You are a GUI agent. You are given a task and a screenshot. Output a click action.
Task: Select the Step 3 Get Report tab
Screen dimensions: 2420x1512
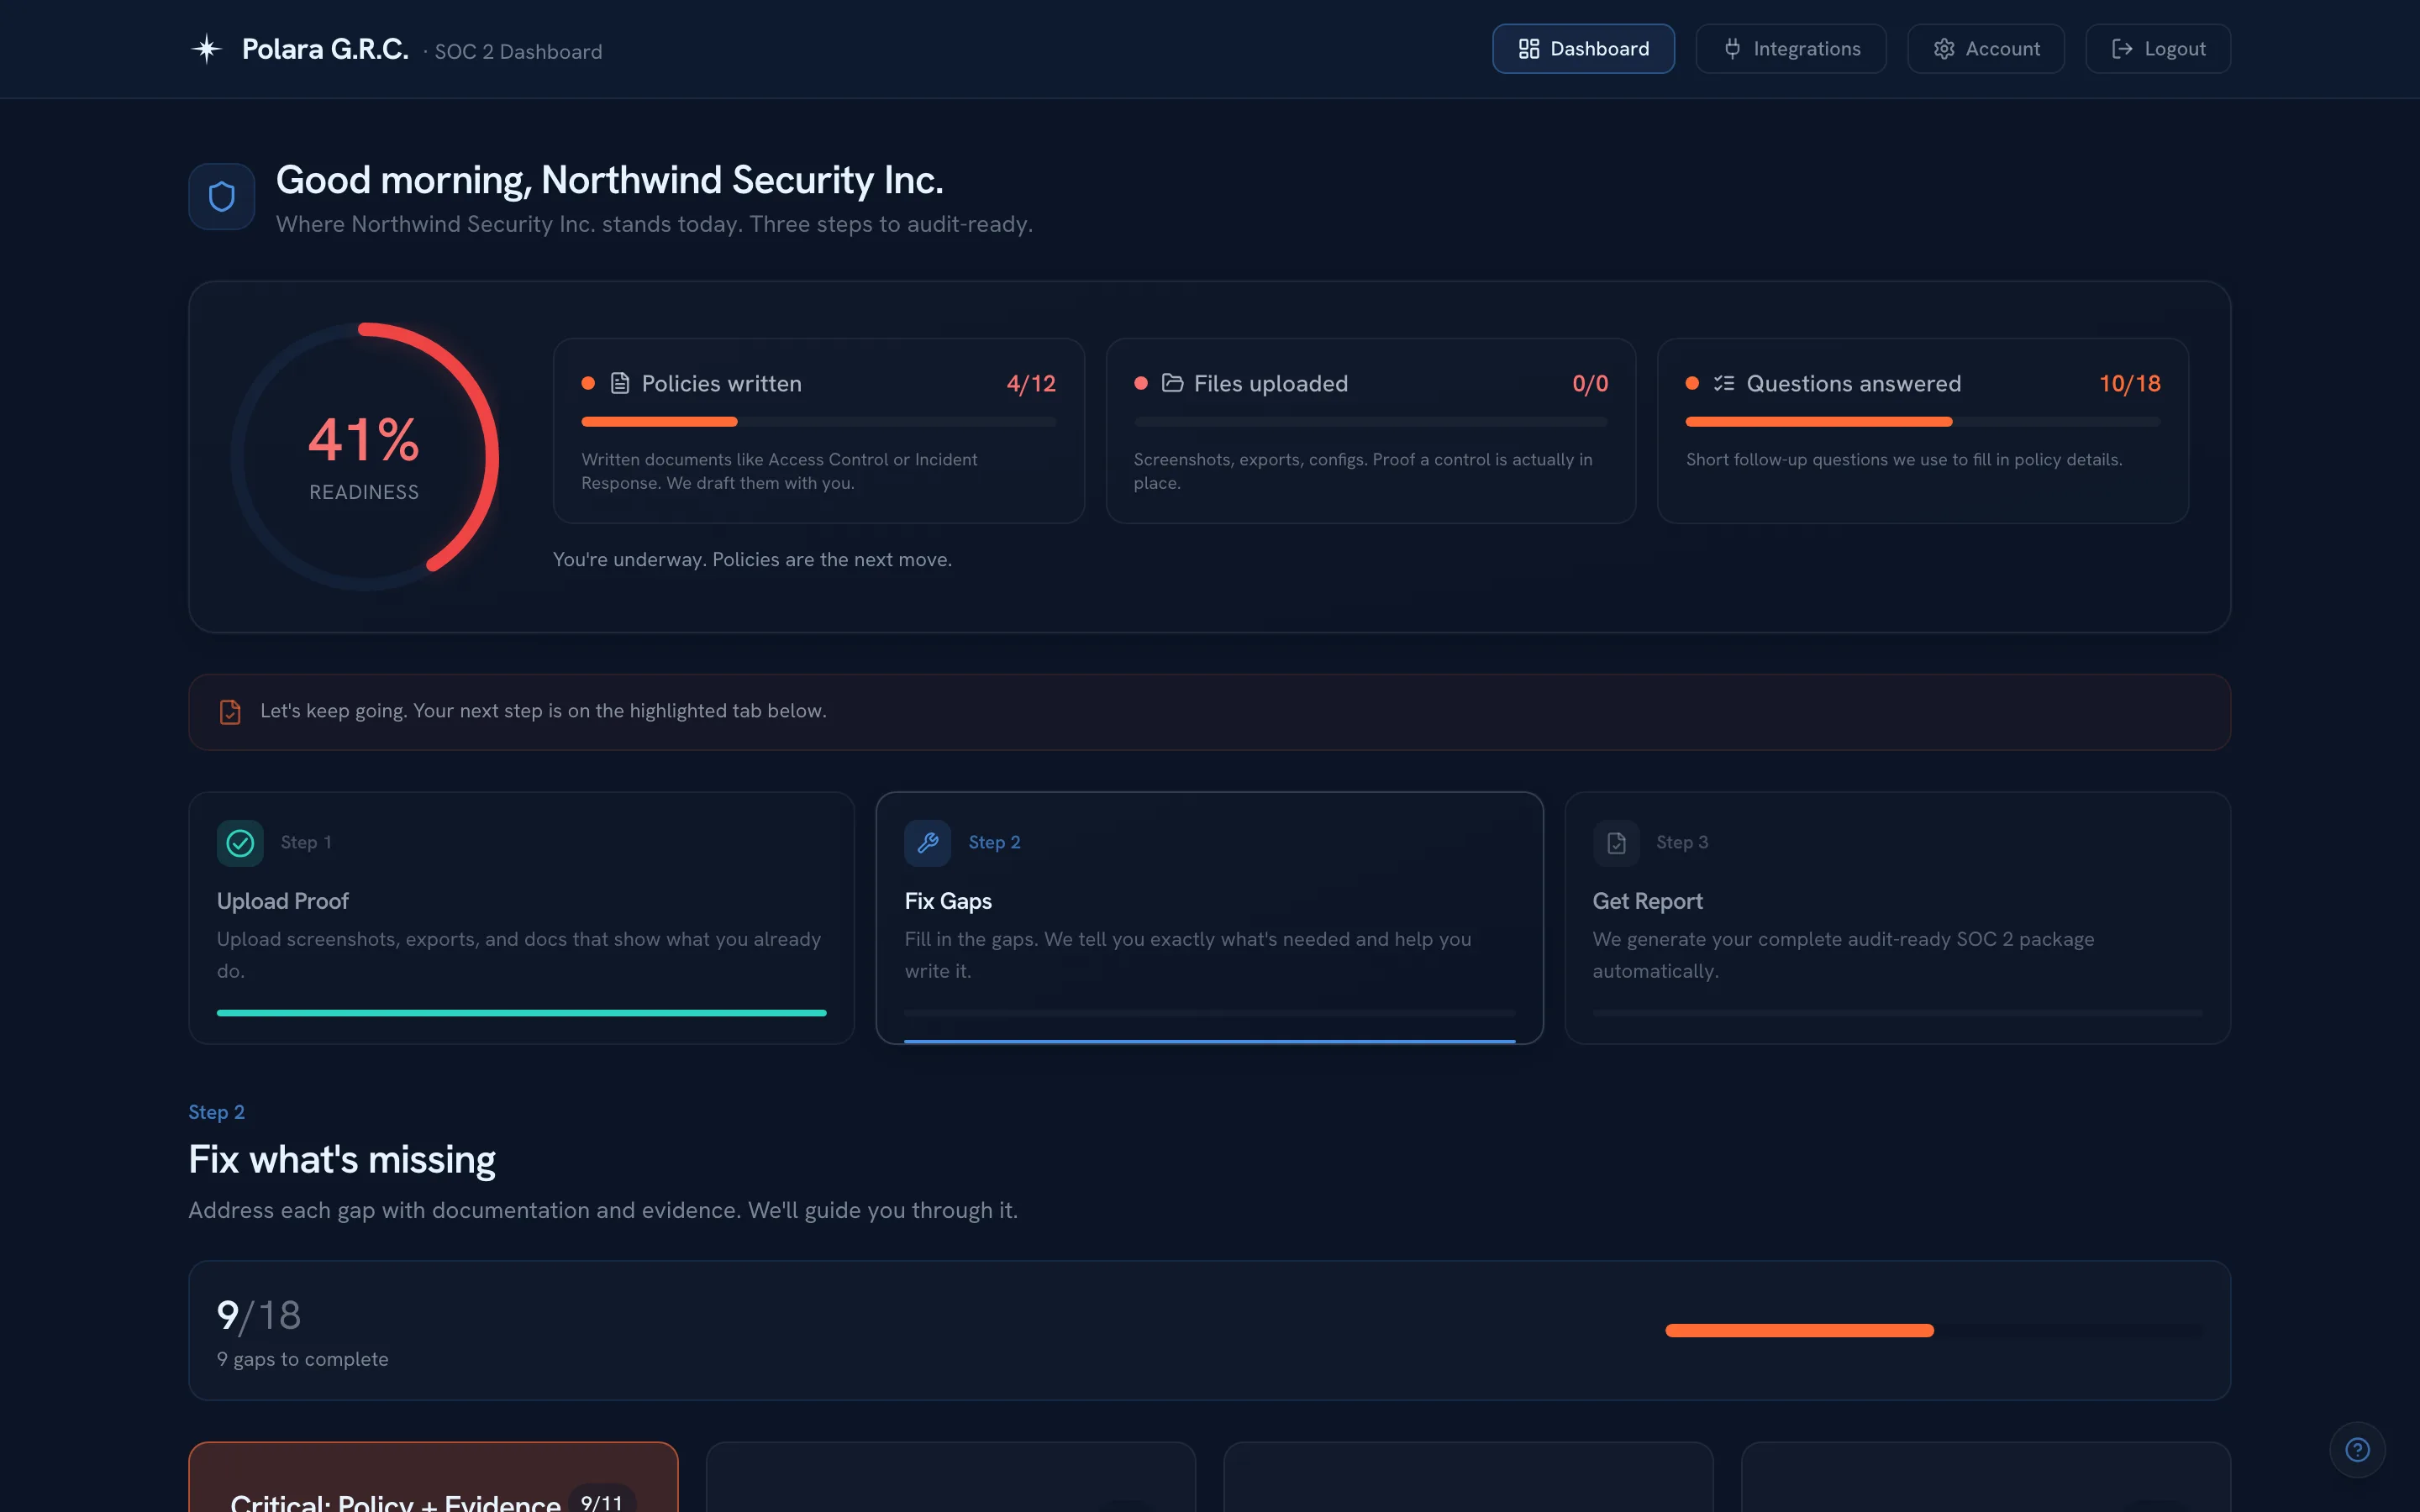click(1897, 918)
